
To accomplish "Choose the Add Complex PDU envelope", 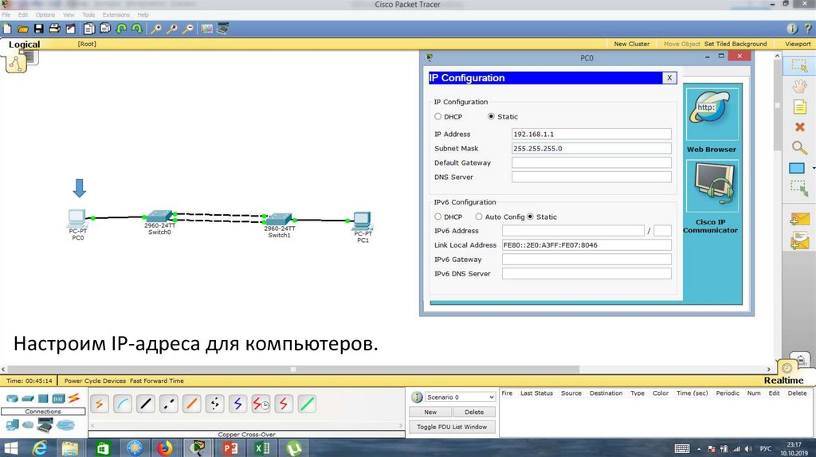I will (799, 241).
